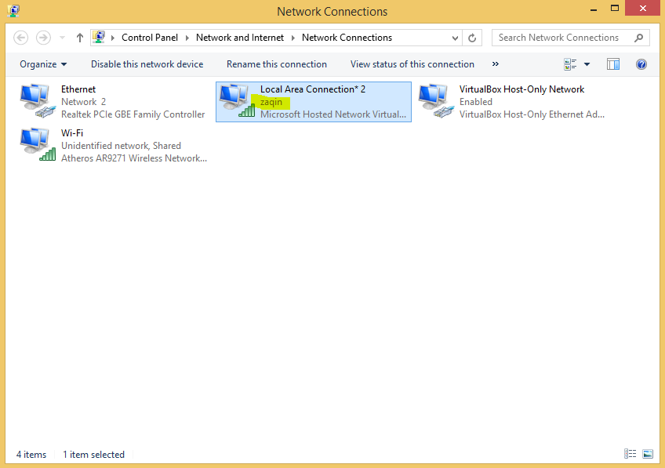Viewport: 665px width, 468px height.
Task: Click VirtualBox Host-Only Ethernet Ad... text
Action: pos(532,114)
